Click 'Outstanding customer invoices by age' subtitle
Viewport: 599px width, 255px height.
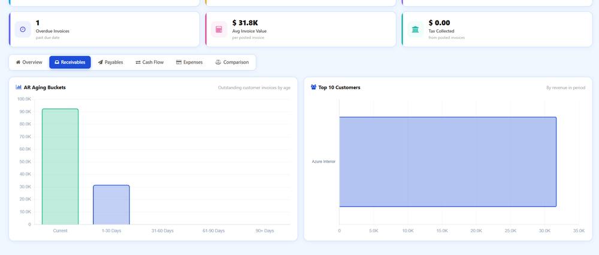[x=254, y=88]
